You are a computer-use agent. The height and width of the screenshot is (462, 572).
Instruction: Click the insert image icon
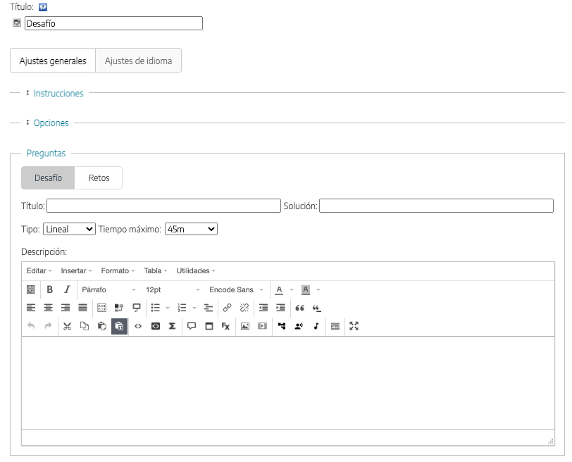[245, 326]
